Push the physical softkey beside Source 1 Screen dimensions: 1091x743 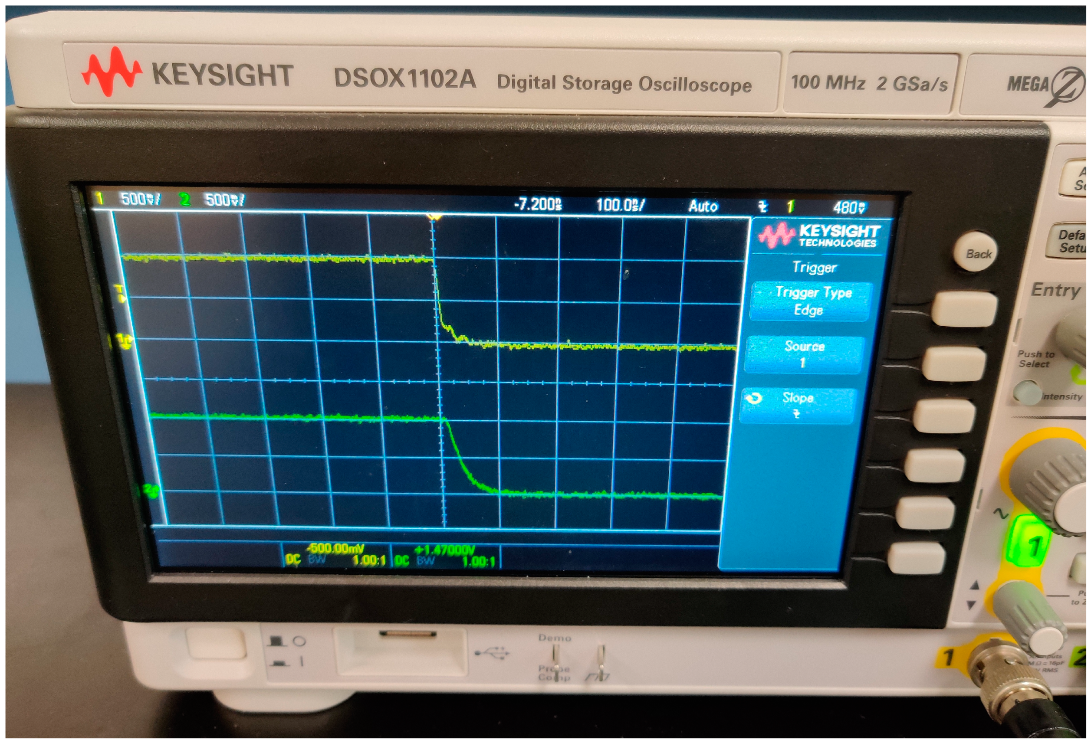click(953, 363)
